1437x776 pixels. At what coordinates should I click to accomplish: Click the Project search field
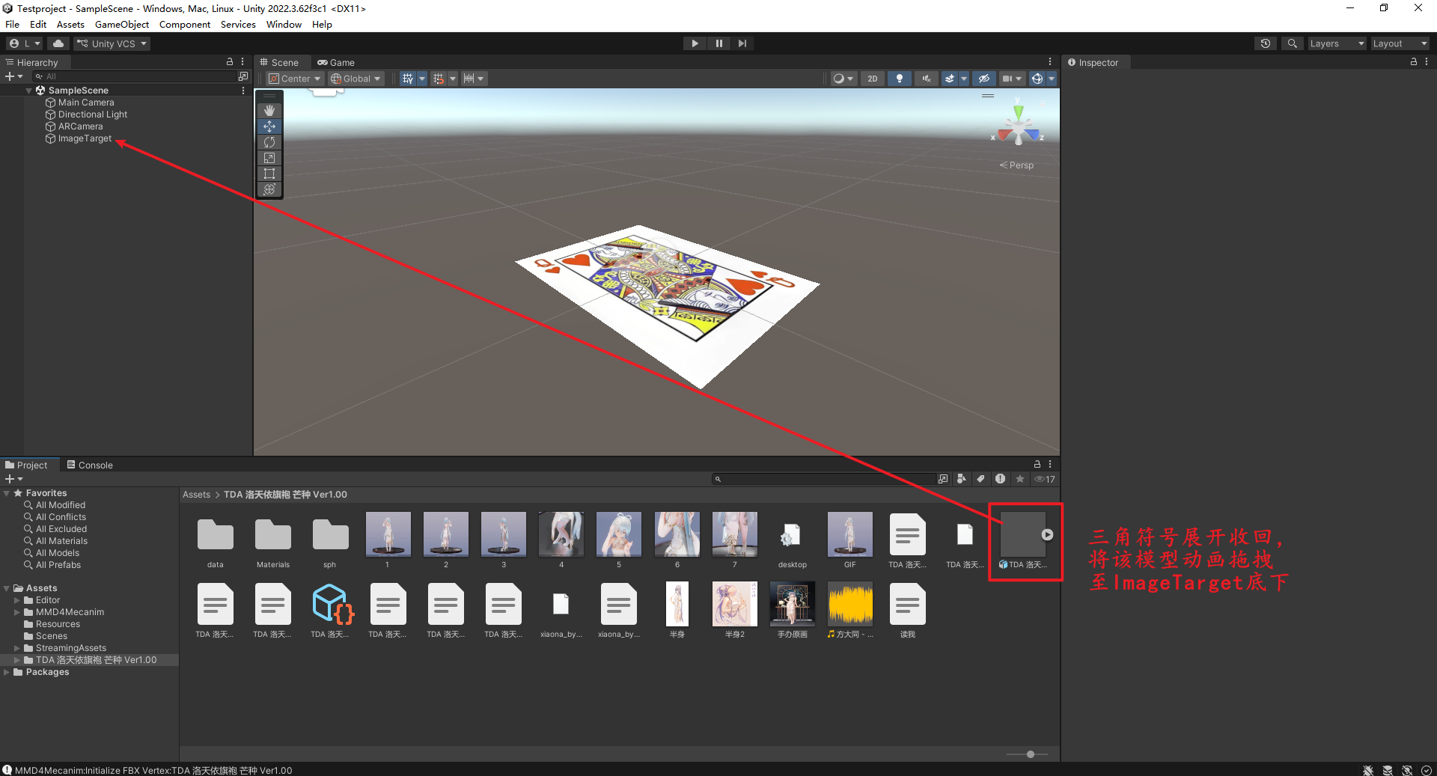pos(823,479)
